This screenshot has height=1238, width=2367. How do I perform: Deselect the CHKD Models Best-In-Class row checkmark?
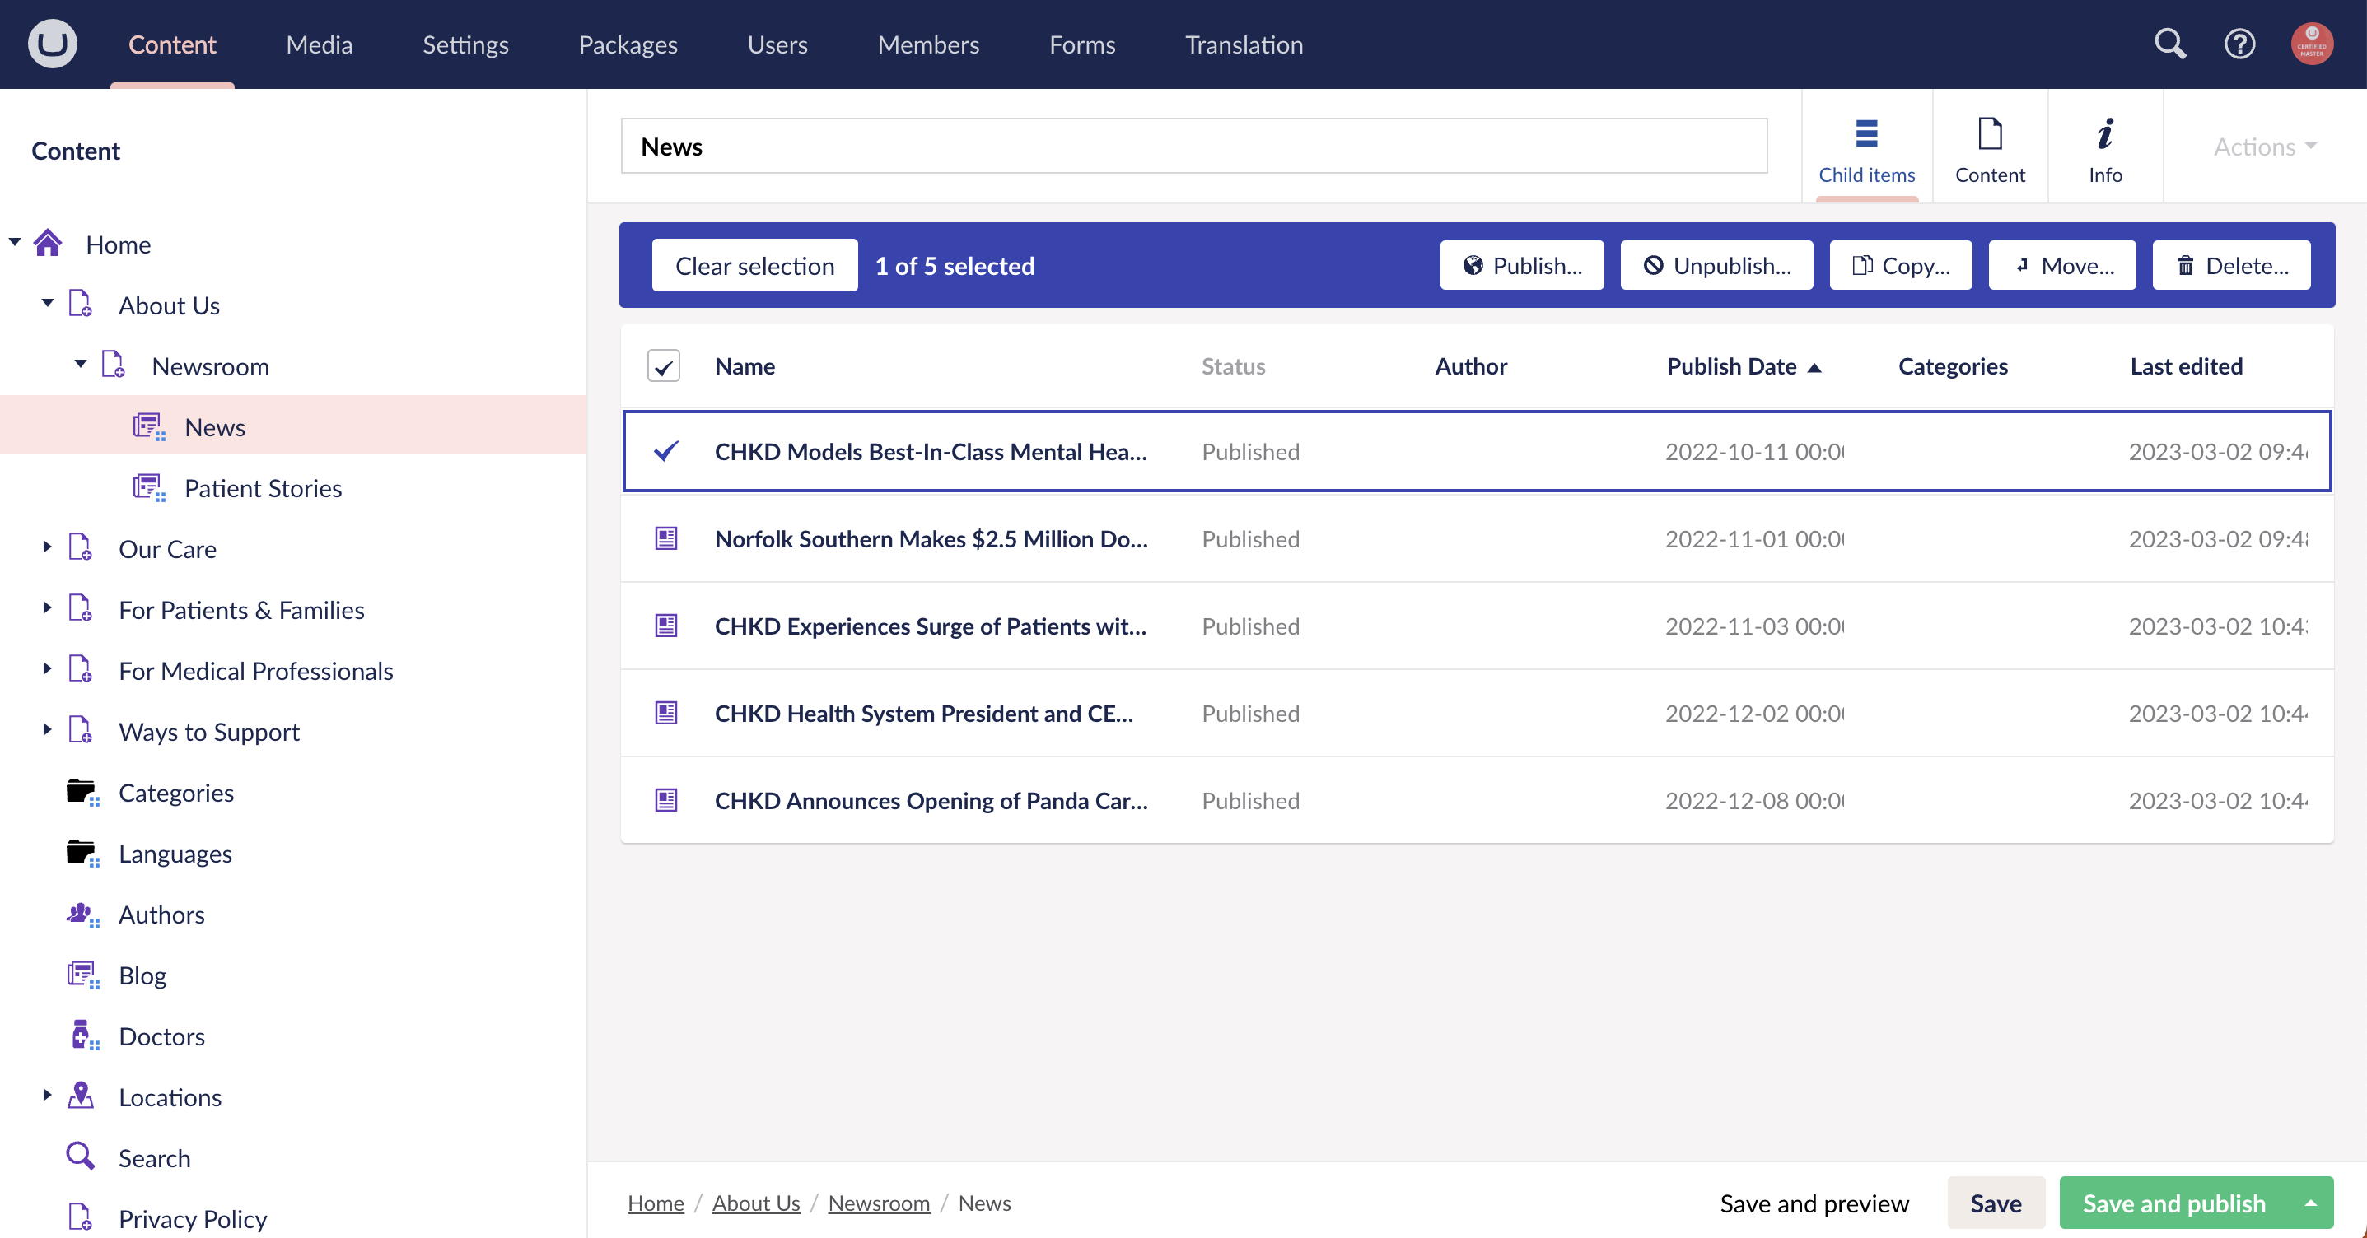(x=665, y=451)
